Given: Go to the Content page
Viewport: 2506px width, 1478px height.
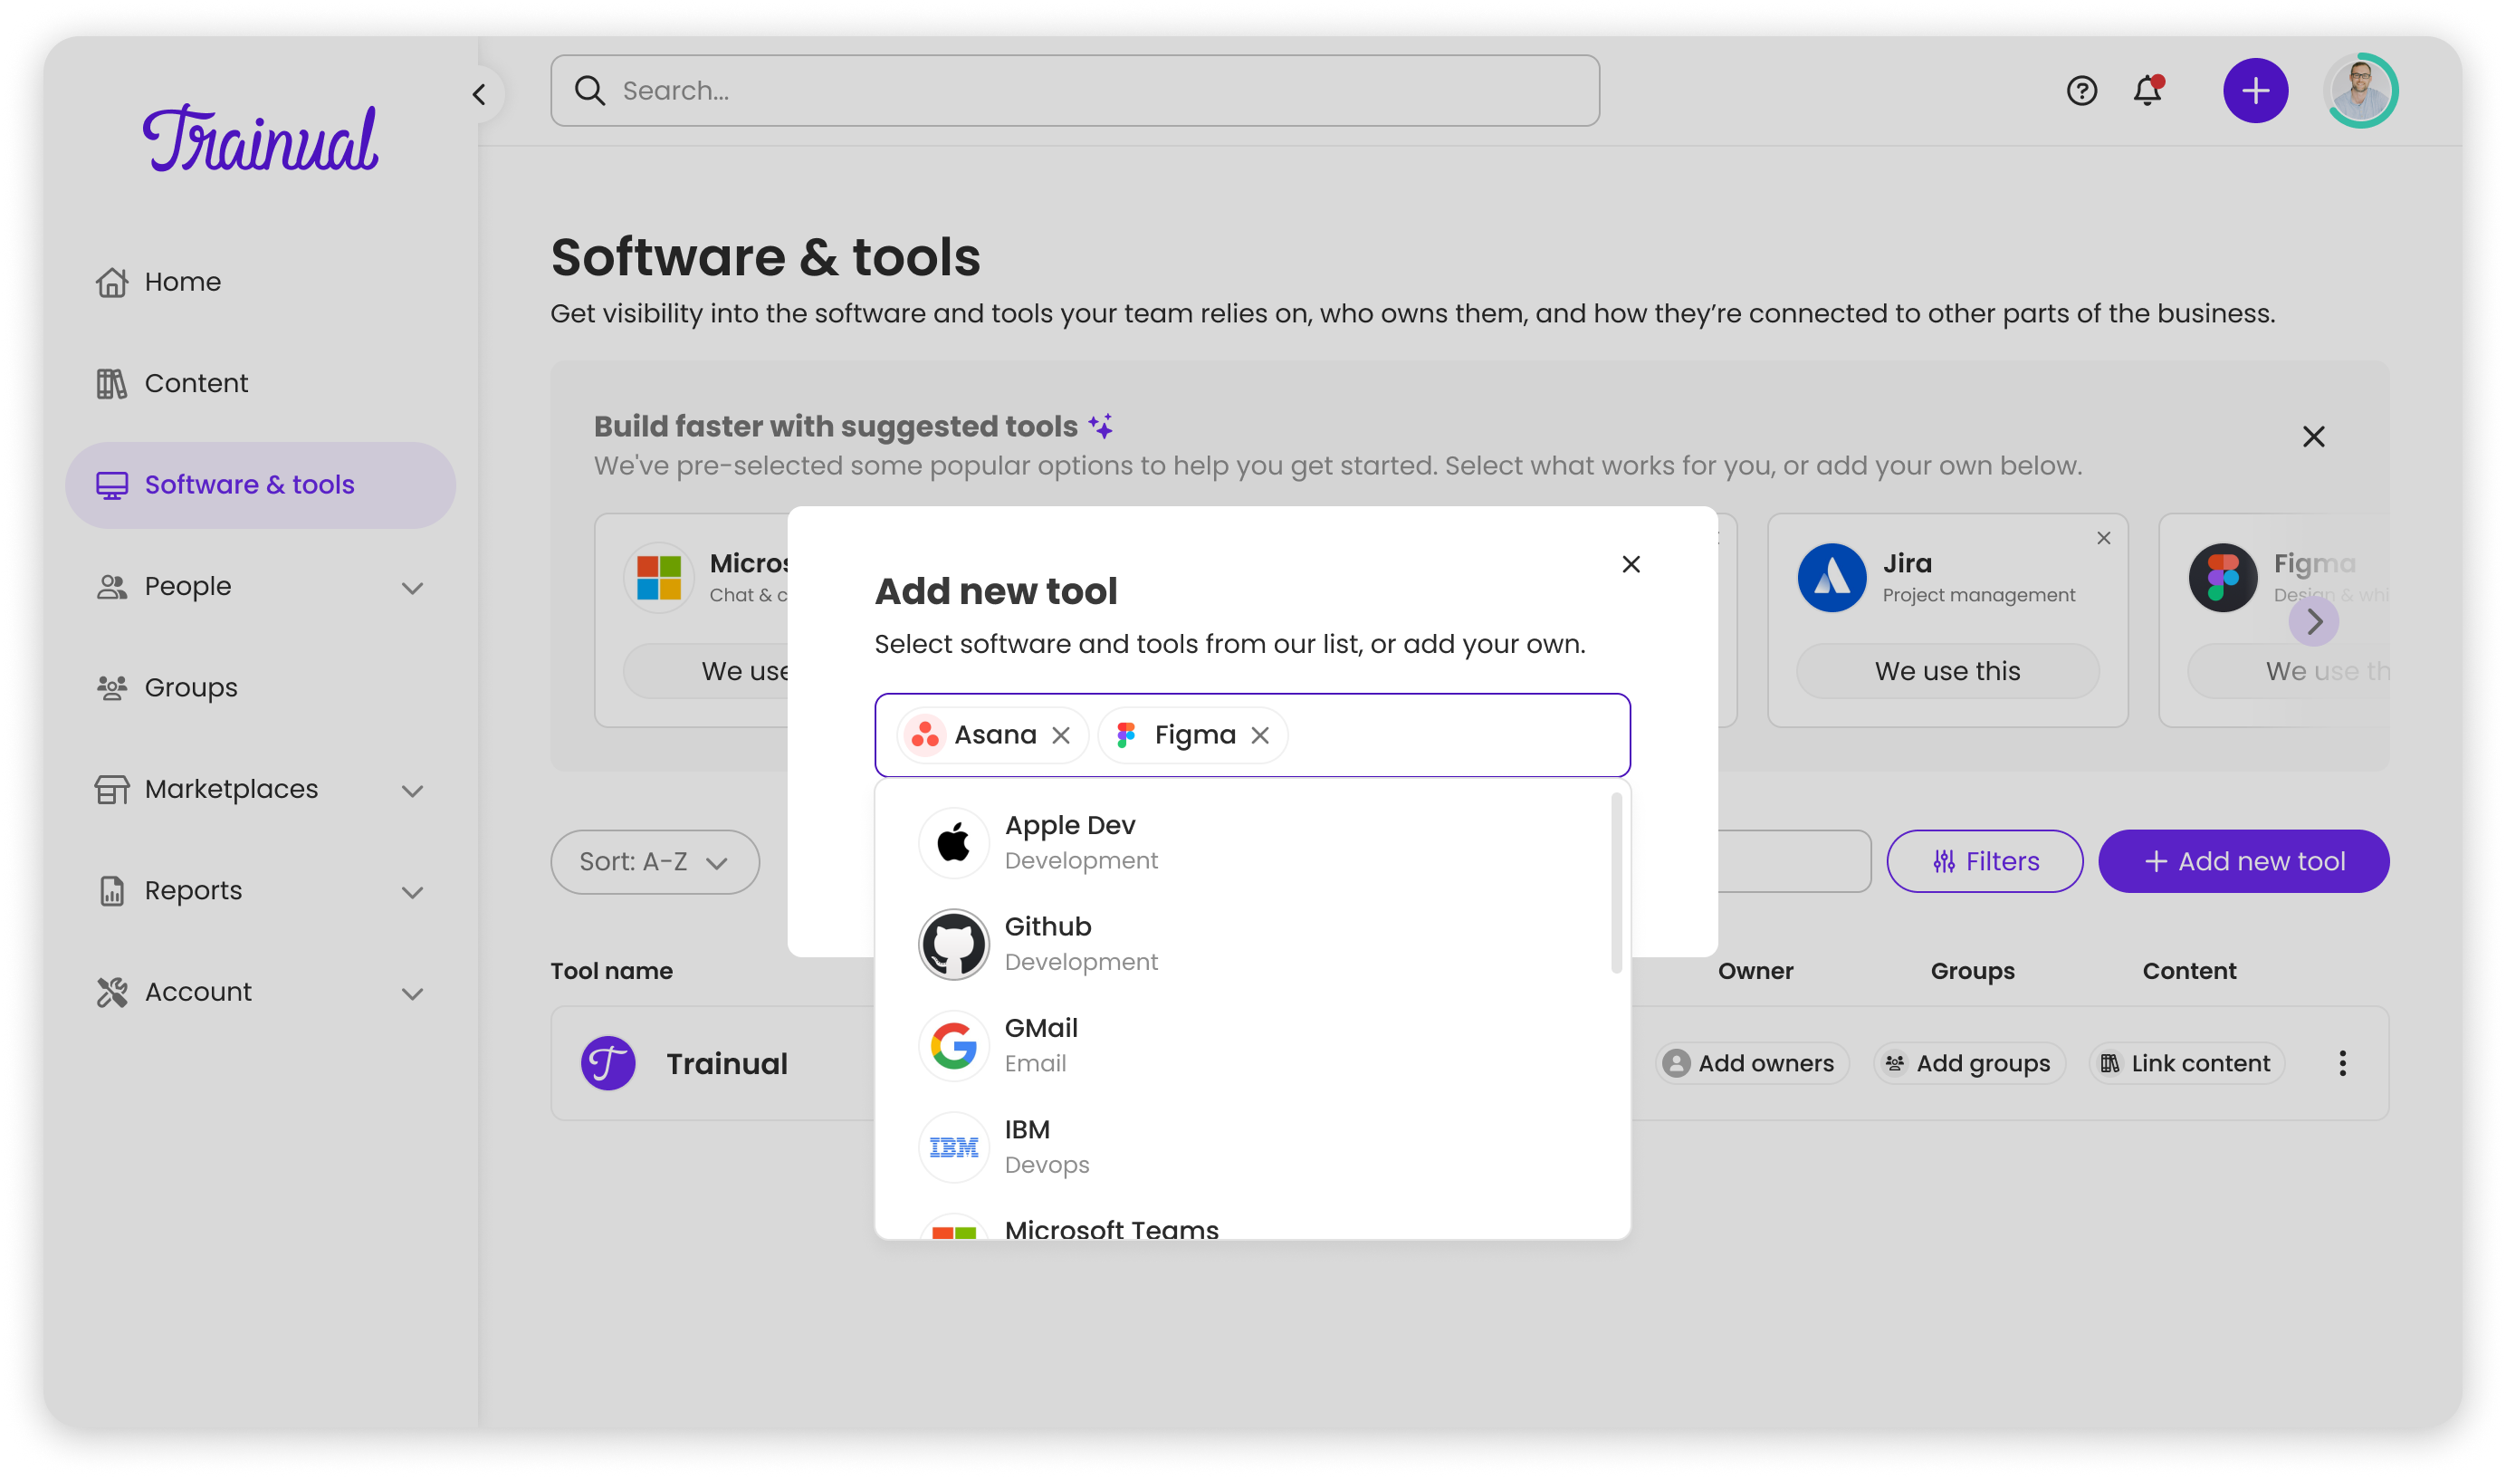Looking at the screenshot, I should [x=196, y=383].
